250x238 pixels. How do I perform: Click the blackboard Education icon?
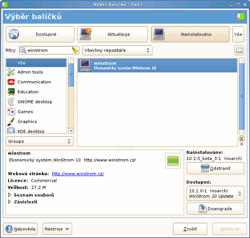11,92
